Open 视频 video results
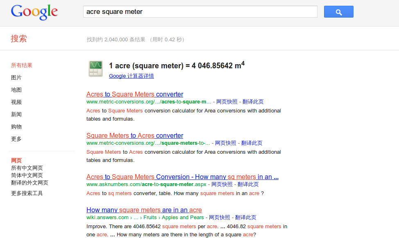The image size is (399, 238). 16,102
